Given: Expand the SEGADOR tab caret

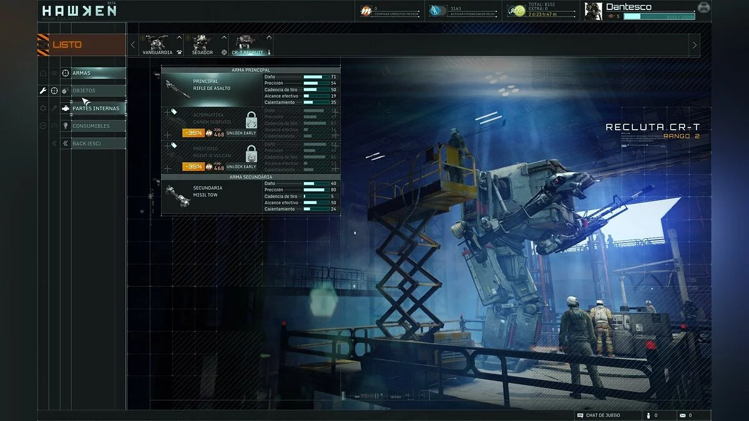Looking at the screenshot, I should coord(224,37).
